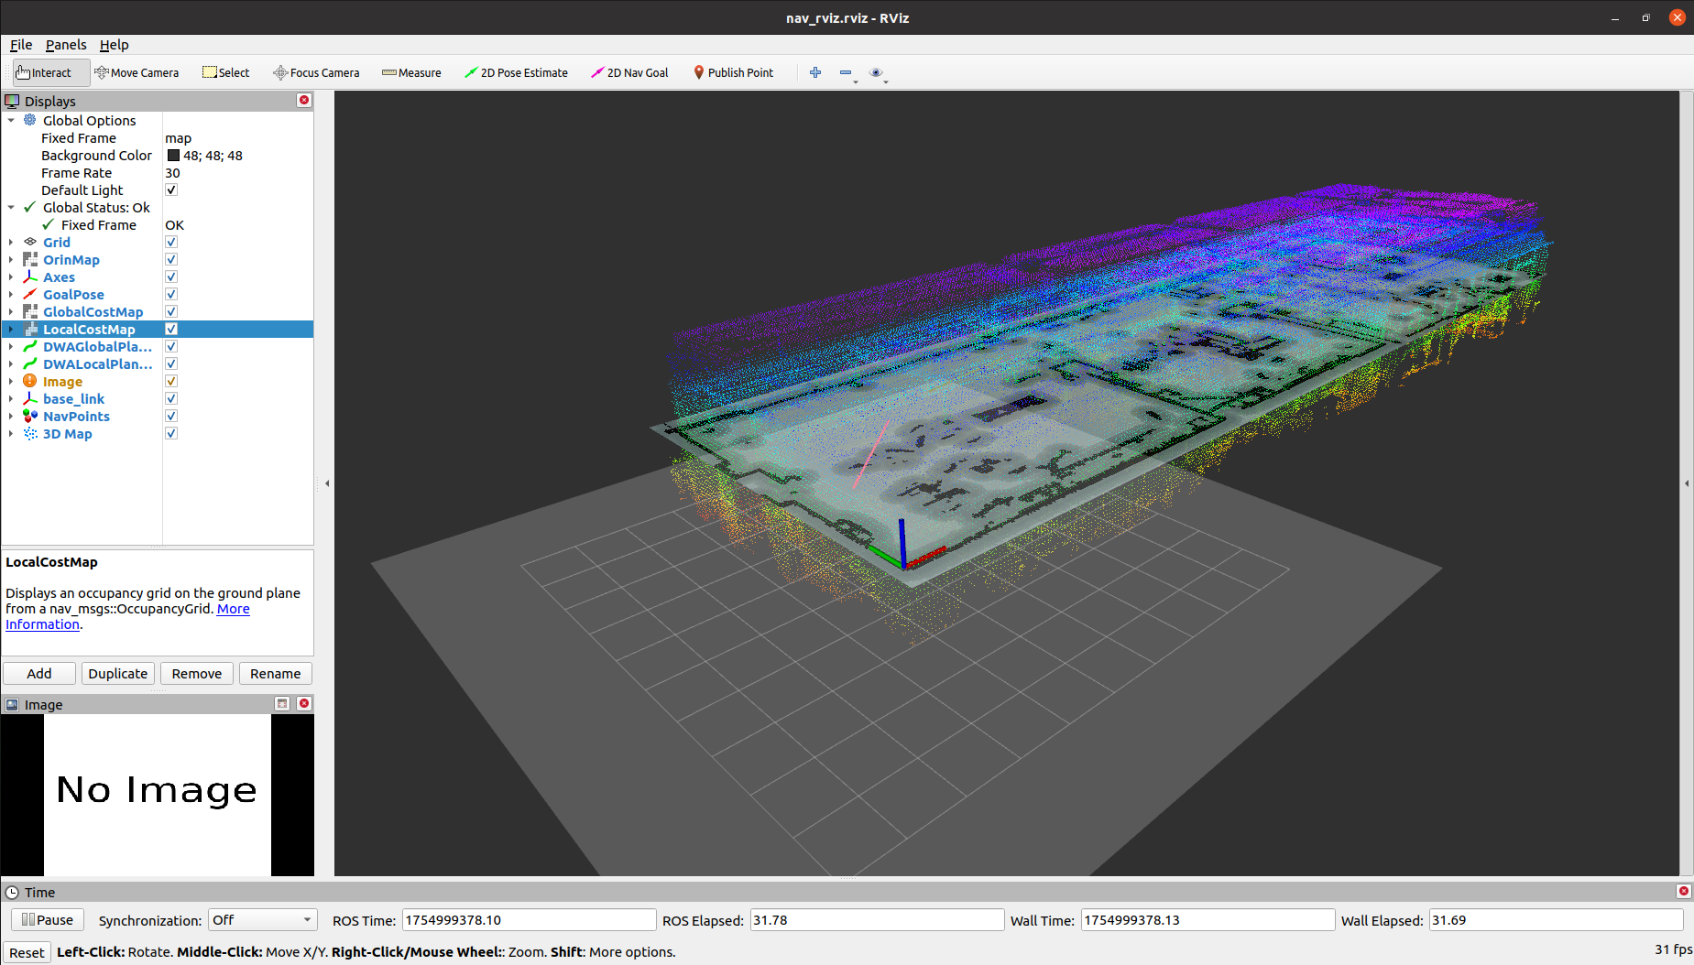This screenshot has width=1694, height=965.
Task: Click the base_link axes icon
Action: 30,398
